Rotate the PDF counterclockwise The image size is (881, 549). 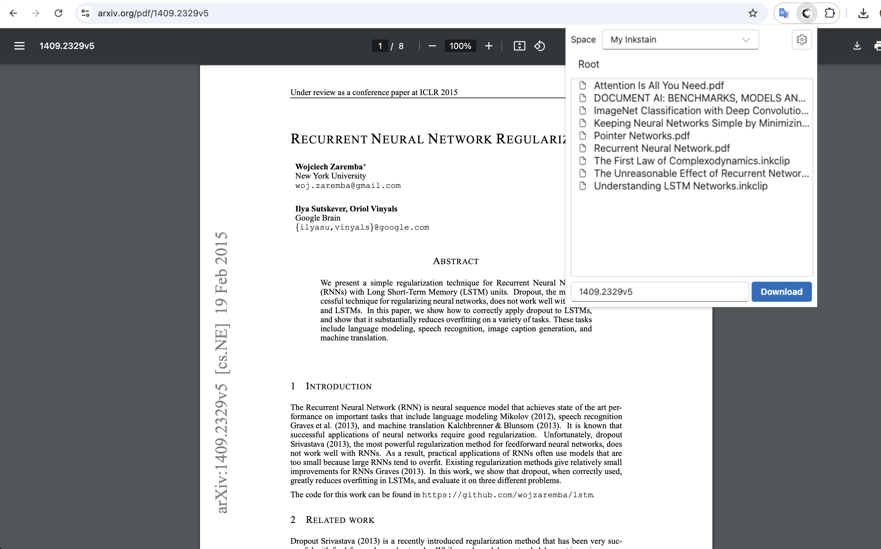539,46
